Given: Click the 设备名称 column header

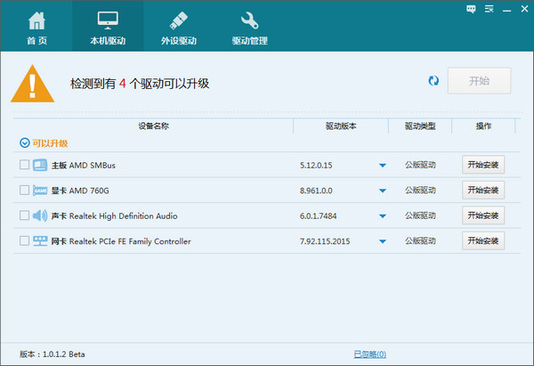Looking at the screenshot, I should pos(154,126).
